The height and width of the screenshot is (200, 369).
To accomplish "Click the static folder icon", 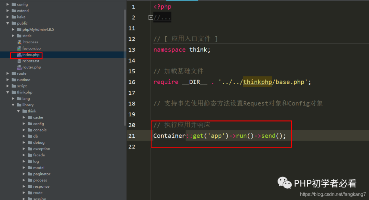I will 19,36.
